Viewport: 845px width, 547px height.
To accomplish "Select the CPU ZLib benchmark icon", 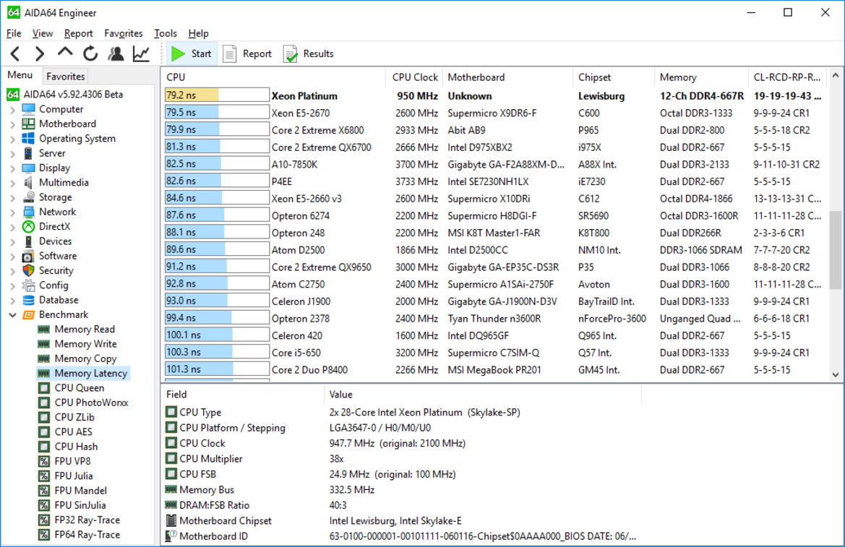I will point(44,417).
